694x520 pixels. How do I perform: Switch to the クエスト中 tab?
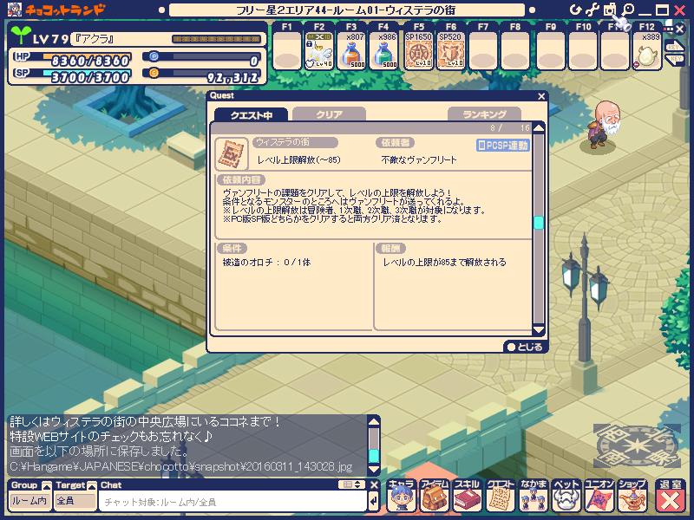point(251,115)
